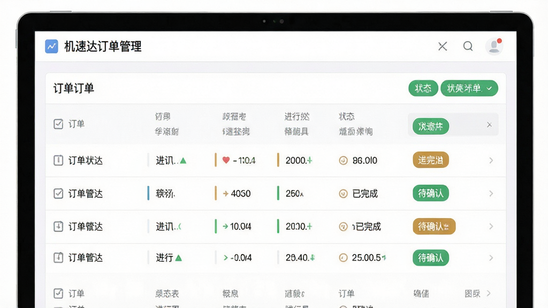Expand the chevron of the 10.04 row

491,226
